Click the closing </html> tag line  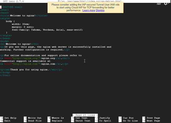5,75
